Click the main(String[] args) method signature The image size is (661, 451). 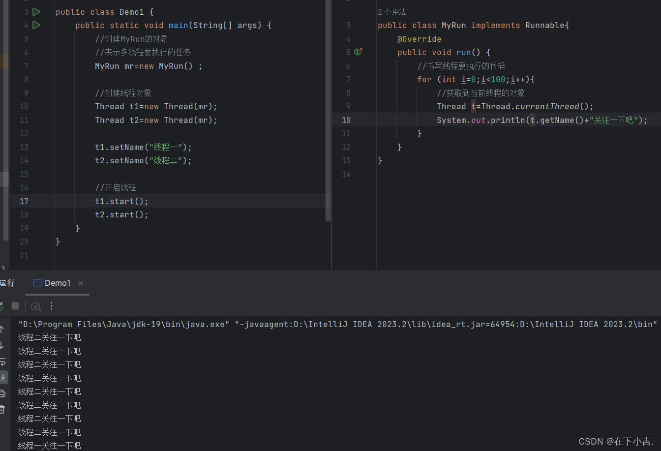pyautogui.click(x=173, y=25)
